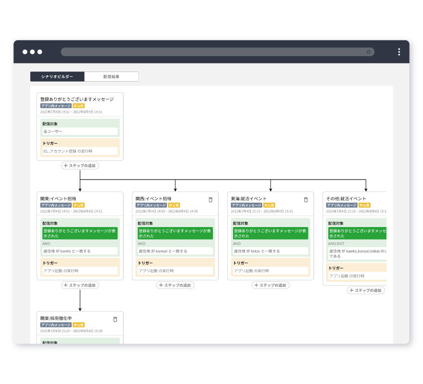Select the シナリオビルダー tab

pyautogui.click(x=57, y=77)
